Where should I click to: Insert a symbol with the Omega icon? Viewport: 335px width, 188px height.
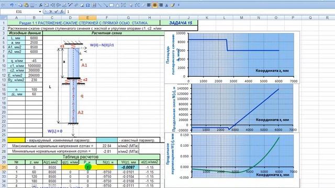pos(87,5)
